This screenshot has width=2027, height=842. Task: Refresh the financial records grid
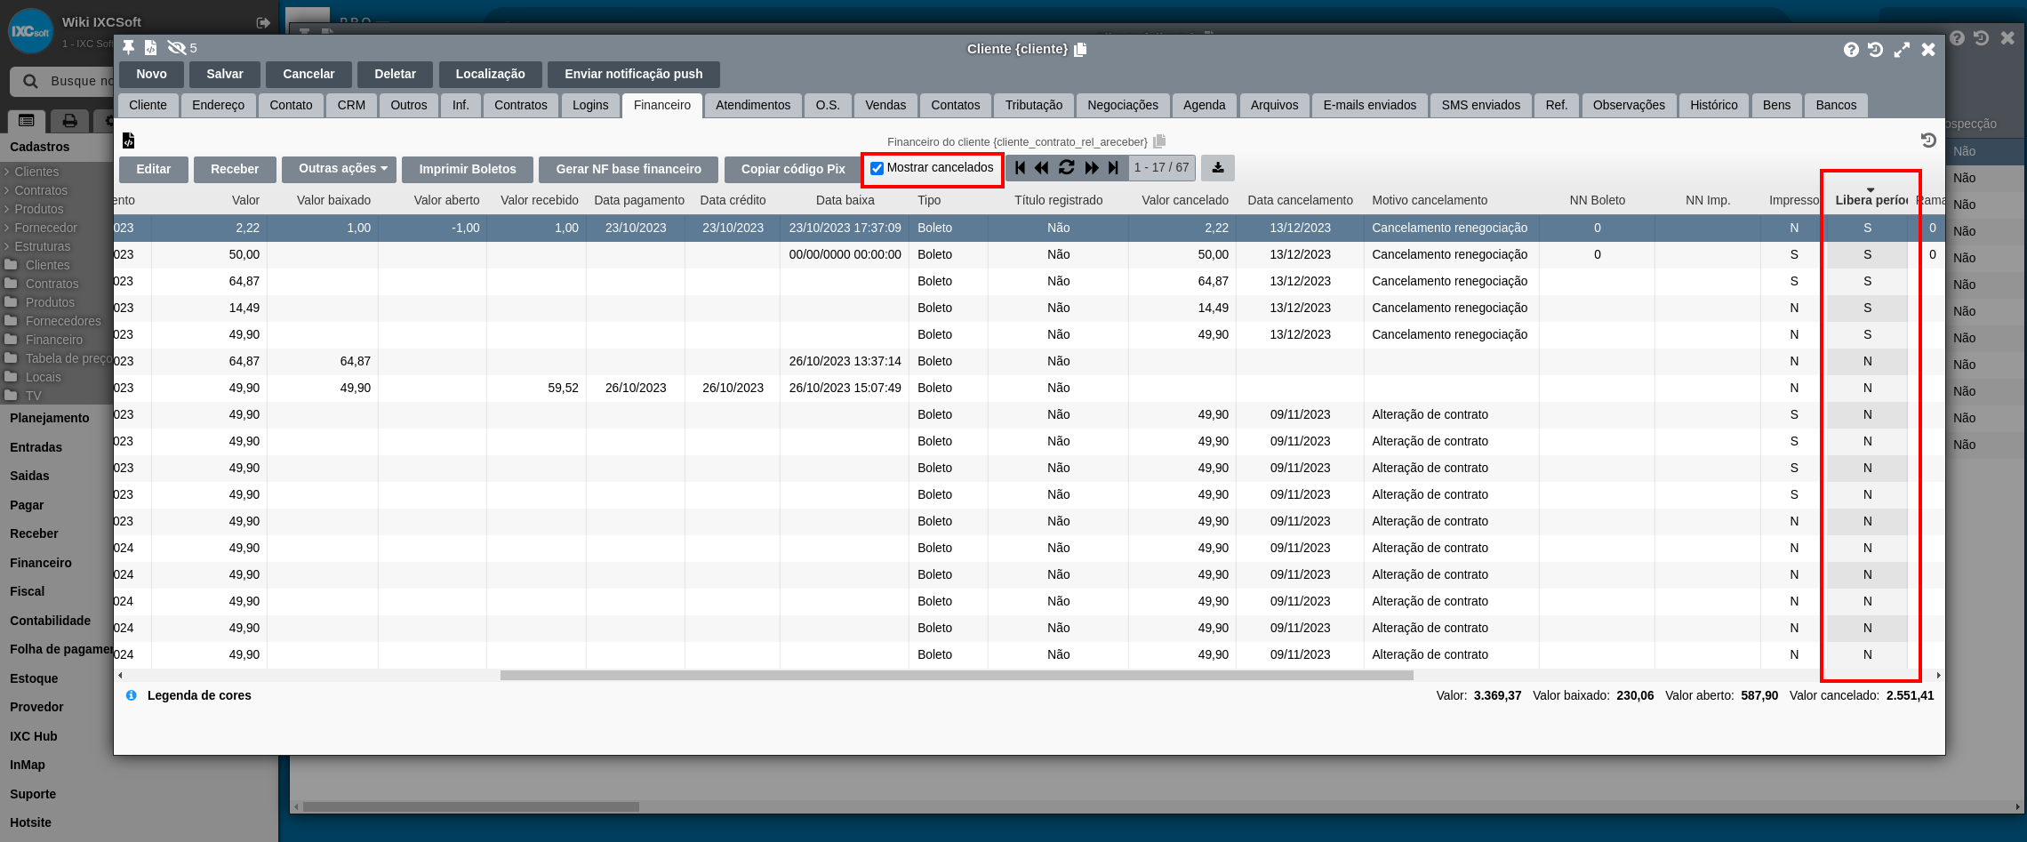pos(1066,168)
